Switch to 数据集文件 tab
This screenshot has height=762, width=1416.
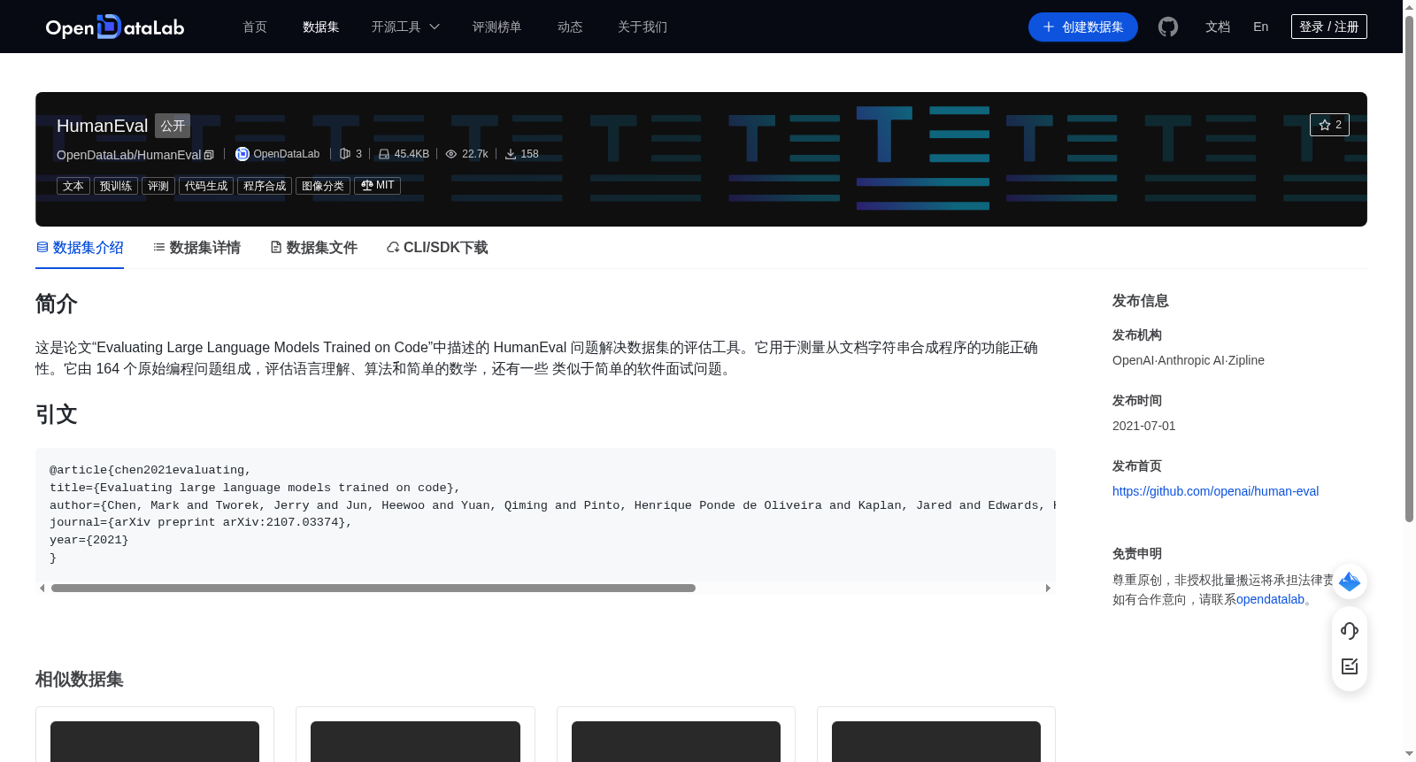[x=313, y=248]
